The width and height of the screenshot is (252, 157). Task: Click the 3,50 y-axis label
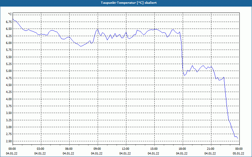(x=9, y=113)
